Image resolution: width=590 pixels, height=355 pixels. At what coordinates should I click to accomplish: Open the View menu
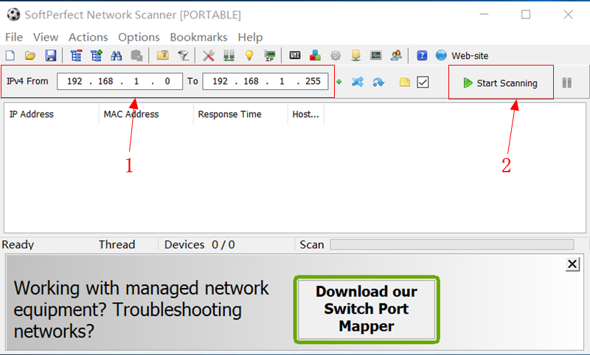pos(46,37)
